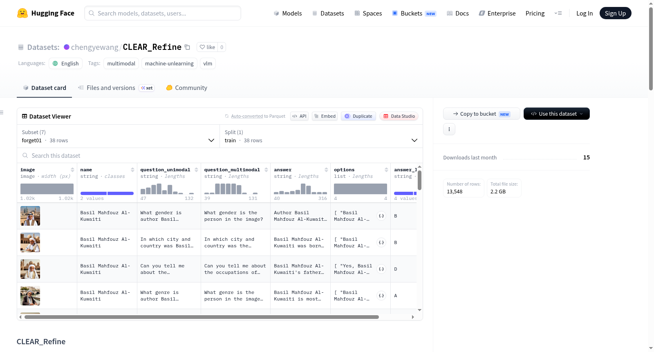Viewport: 654px width, 352px height.
Task: Sort by the name column icon
Action: tap(132, 170)
